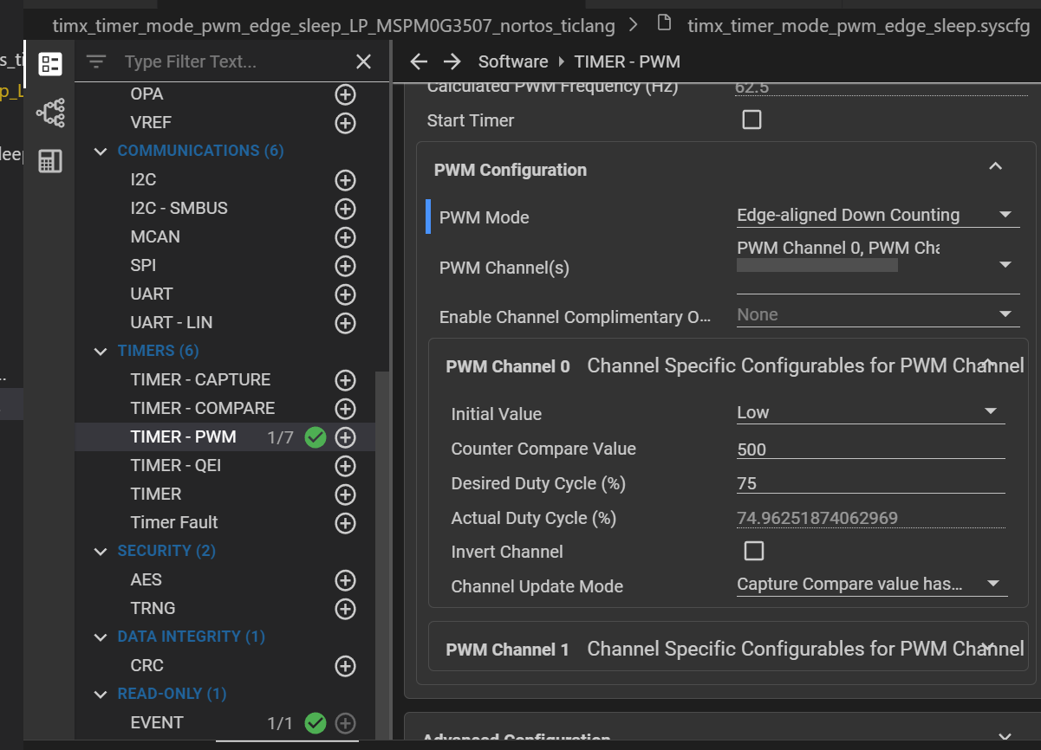Open the PWM Mode dropdown

click(1005, 216)
